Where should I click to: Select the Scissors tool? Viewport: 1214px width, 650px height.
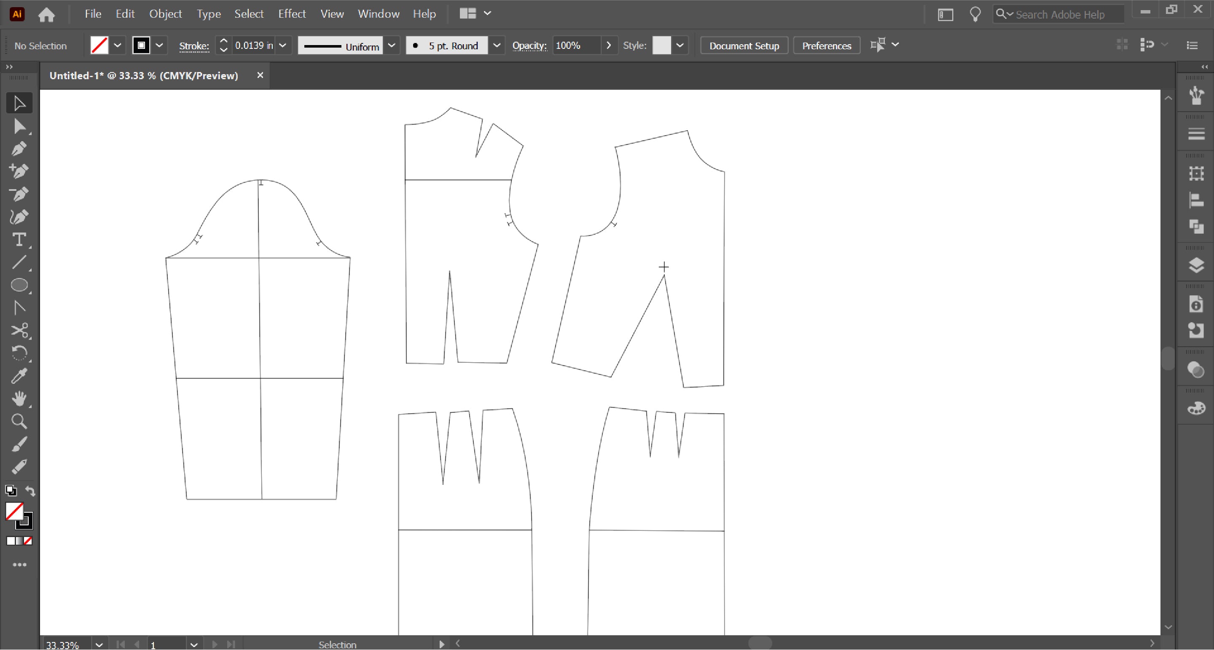[x=19, y=330]
